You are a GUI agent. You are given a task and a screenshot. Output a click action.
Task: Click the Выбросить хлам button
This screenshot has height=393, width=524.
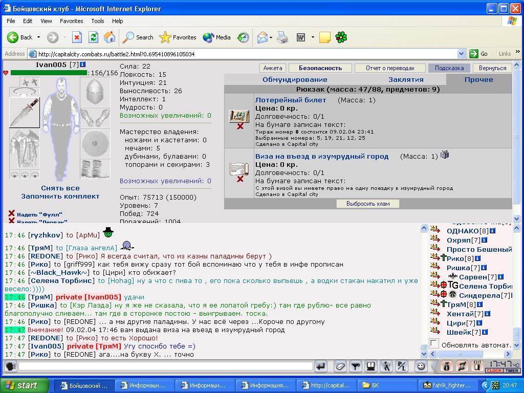368,204
